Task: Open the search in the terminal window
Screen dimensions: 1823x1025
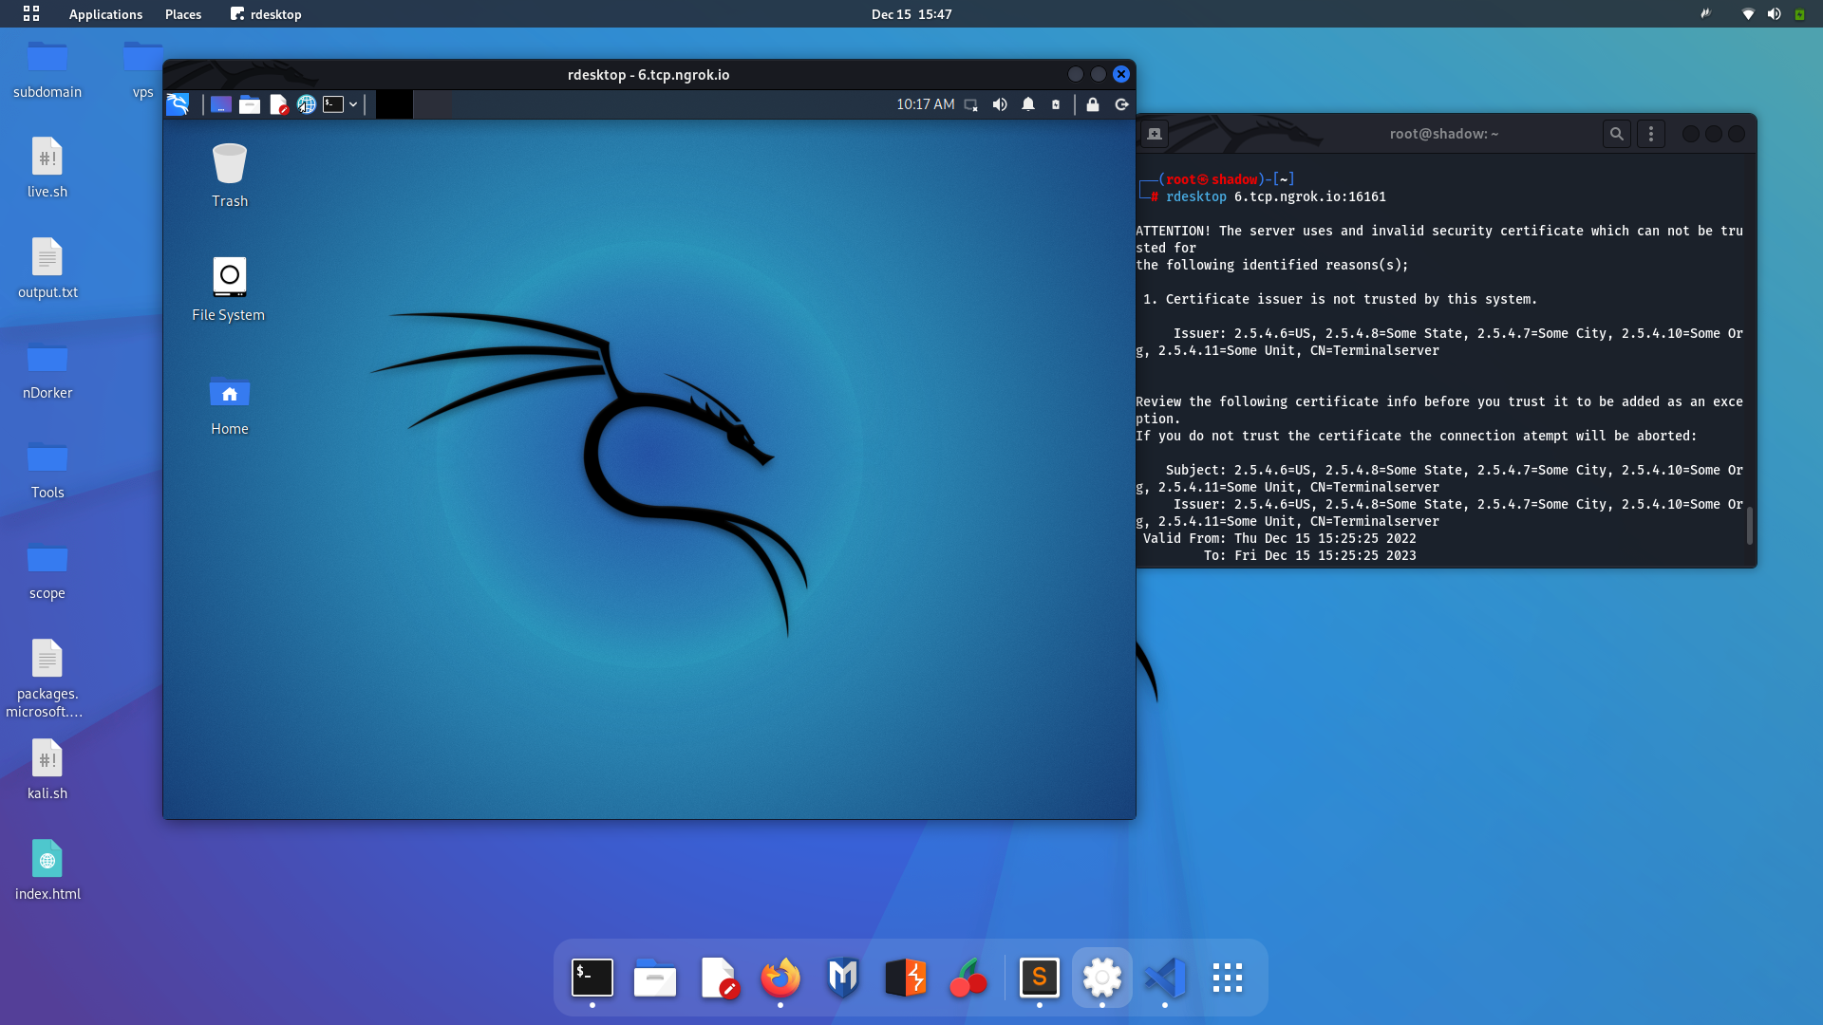Action: point(1617,134)
